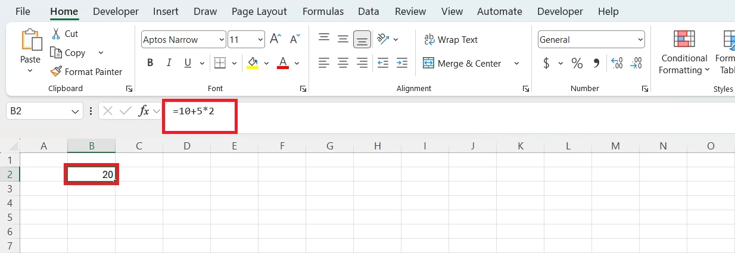
Task: Confirm the formula with the check mark
Action: coord(125,111)
